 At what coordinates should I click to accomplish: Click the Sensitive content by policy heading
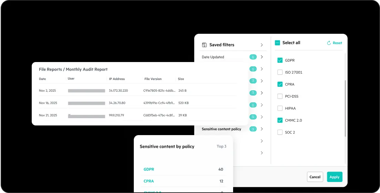click(x=167, y=146)
